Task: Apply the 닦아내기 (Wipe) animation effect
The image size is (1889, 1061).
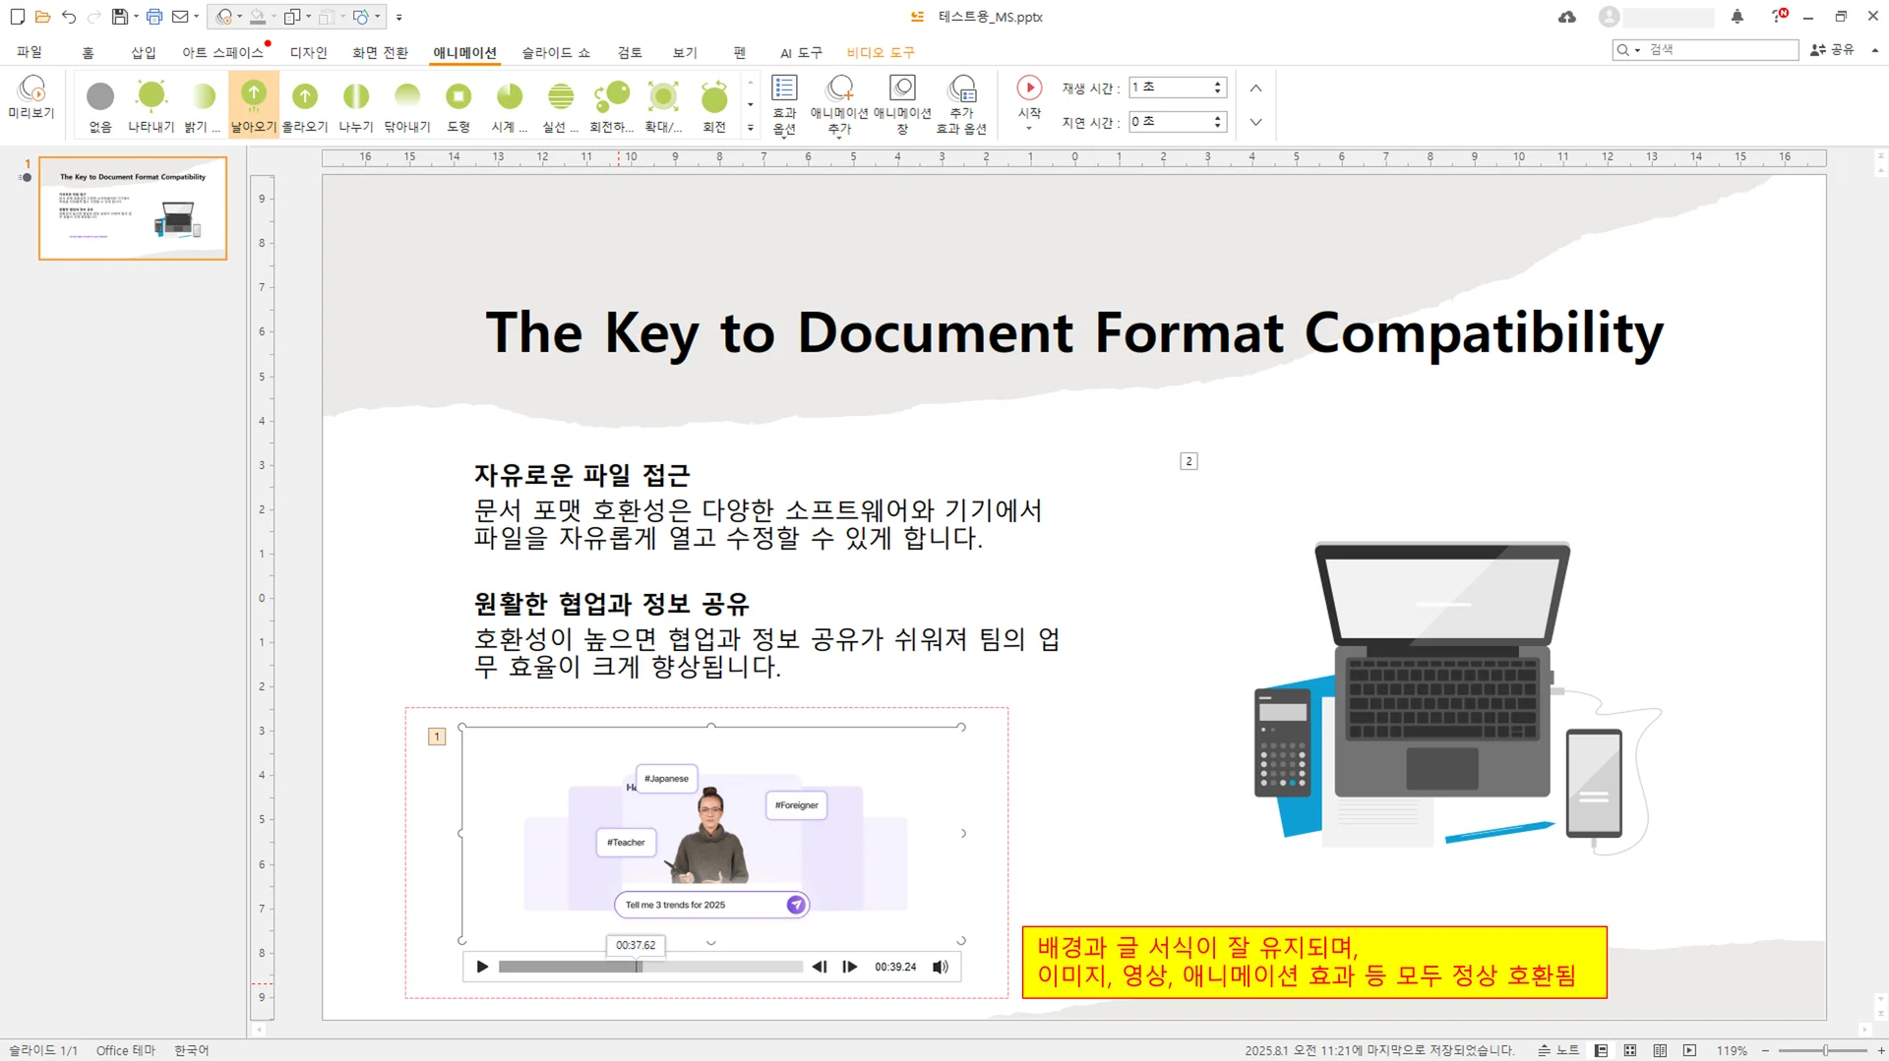Action: pos(406,104)
